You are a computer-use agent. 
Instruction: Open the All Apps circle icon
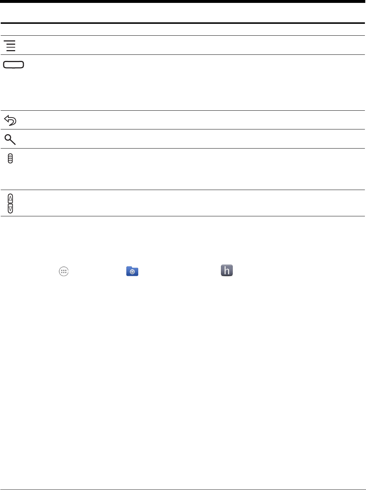click(x=64, y=272)
